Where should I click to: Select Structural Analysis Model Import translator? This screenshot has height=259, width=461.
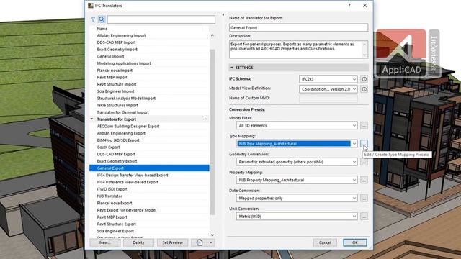point(149,99)
